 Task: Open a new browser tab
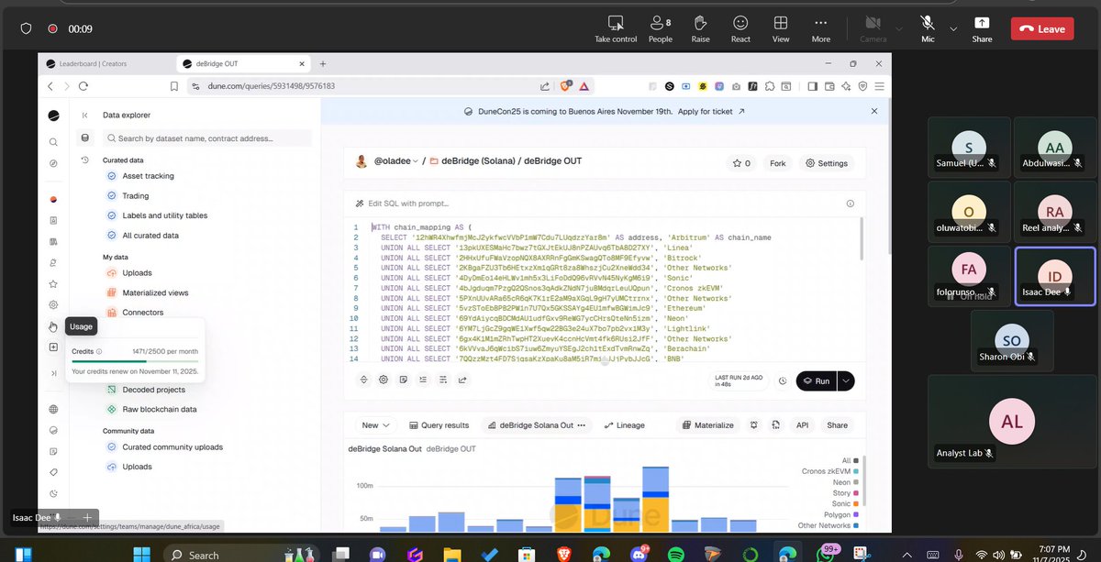coord(323,63)
